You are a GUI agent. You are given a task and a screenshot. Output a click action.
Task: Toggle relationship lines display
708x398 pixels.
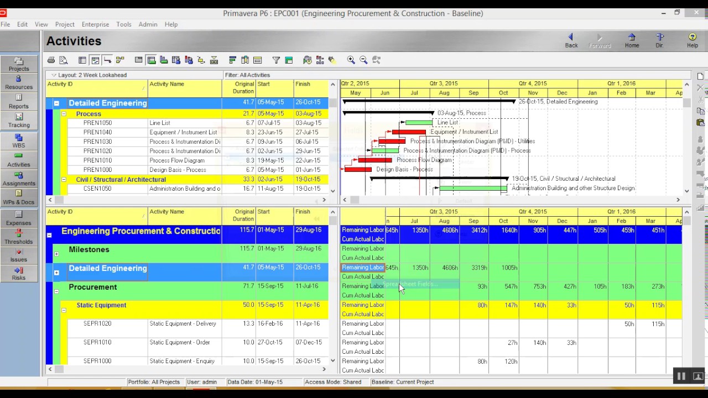108,60
